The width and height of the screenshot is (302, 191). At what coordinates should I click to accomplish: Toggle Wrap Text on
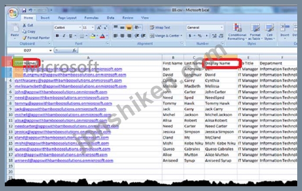pyautogui.click(x=160, y=27)
